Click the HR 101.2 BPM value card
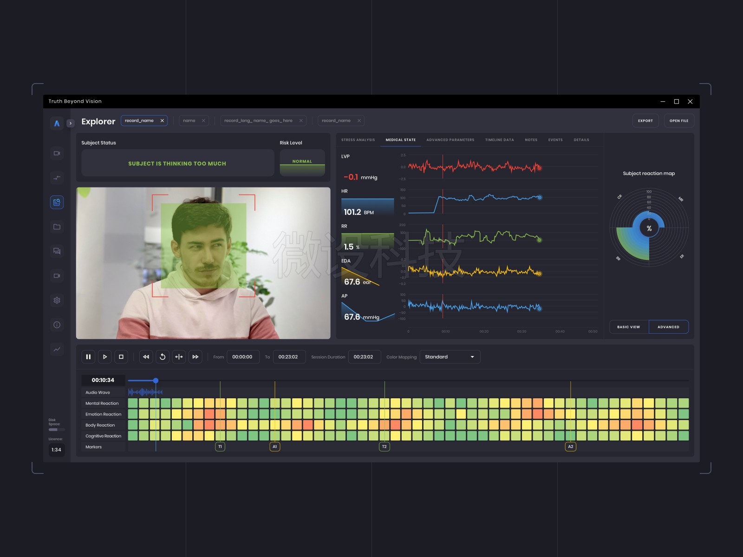 pos(368,207)
